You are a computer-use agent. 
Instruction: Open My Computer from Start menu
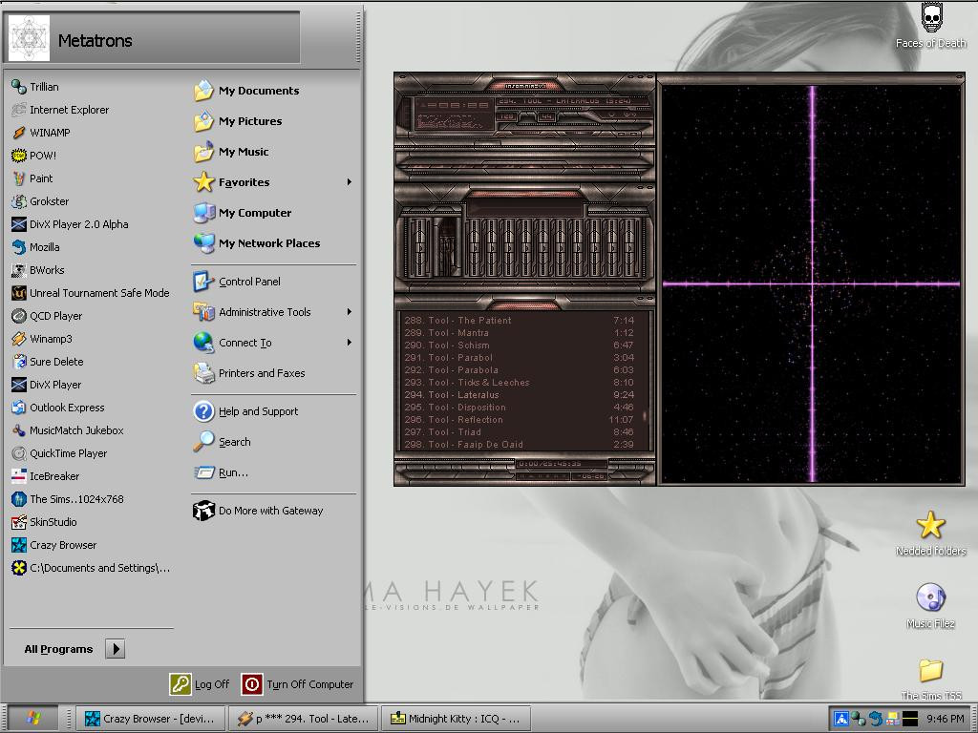pos(243,213)
